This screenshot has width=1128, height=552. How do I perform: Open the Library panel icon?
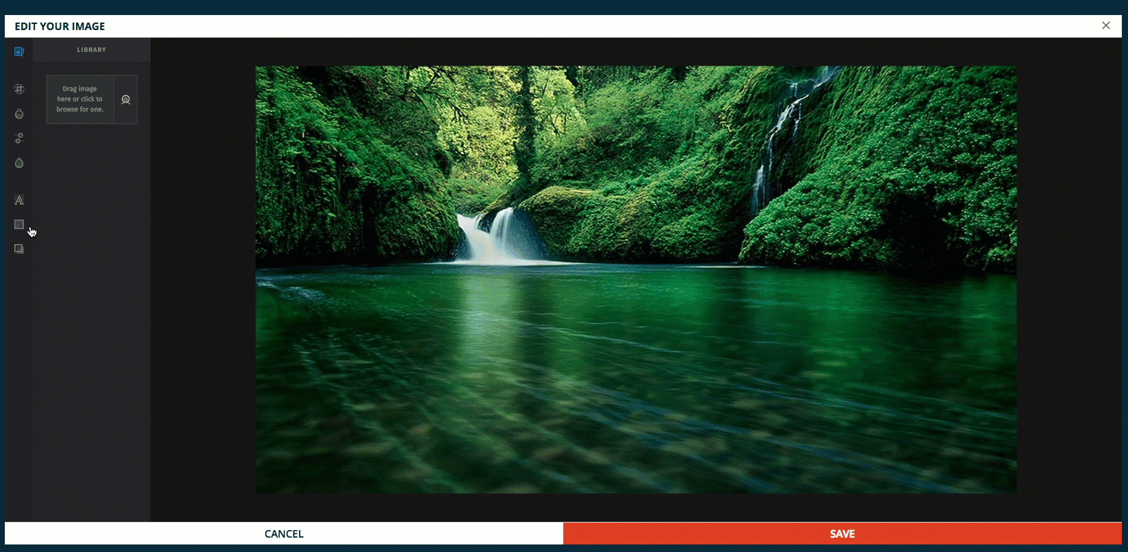19,51
